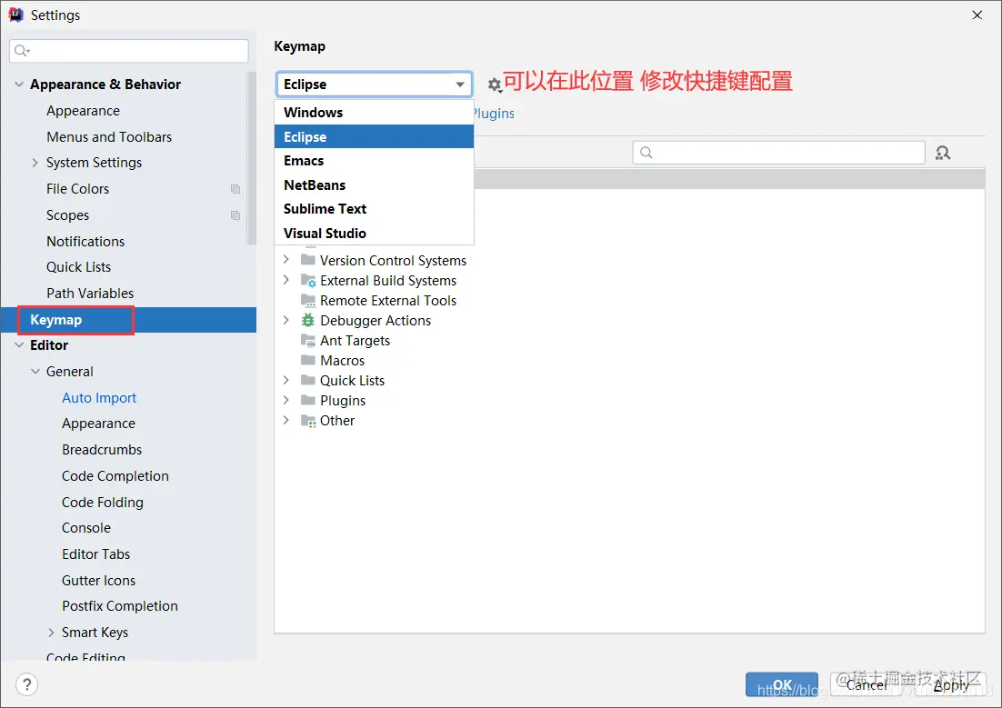Screen dimensions: 1002x708
Task: Expand Version Control Systems group
Action: 286,259
